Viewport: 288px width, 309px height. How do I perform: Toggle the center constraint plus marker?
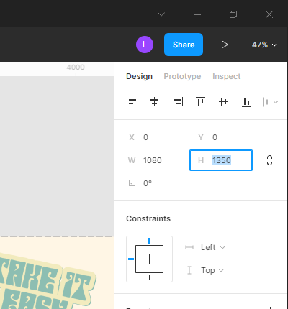(x=149, y=259)
